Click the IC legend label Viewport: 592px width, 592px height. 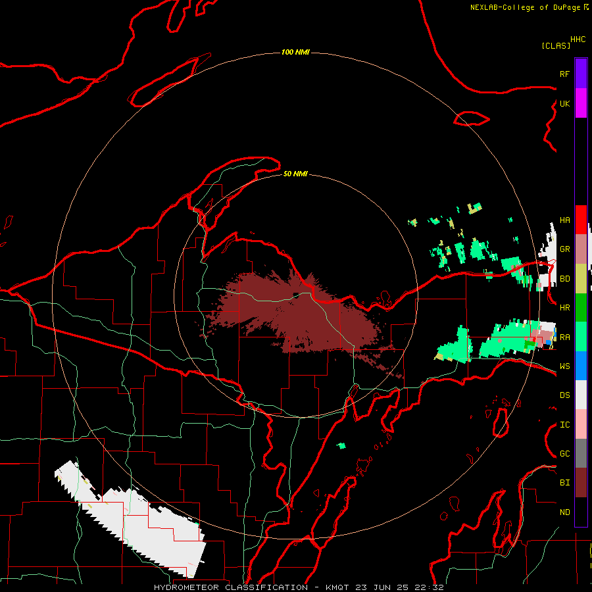564,425
